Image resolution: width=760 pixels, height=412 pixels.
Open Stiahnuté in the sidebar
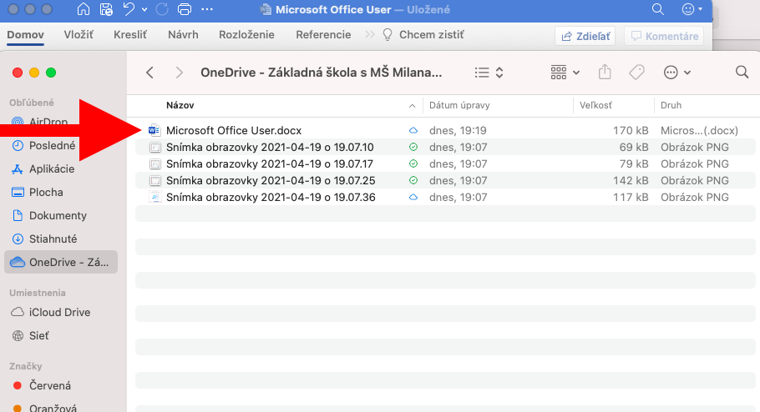click(53, 239)
